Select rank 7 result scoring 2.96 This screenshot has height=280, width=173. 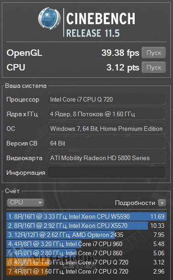86,271
